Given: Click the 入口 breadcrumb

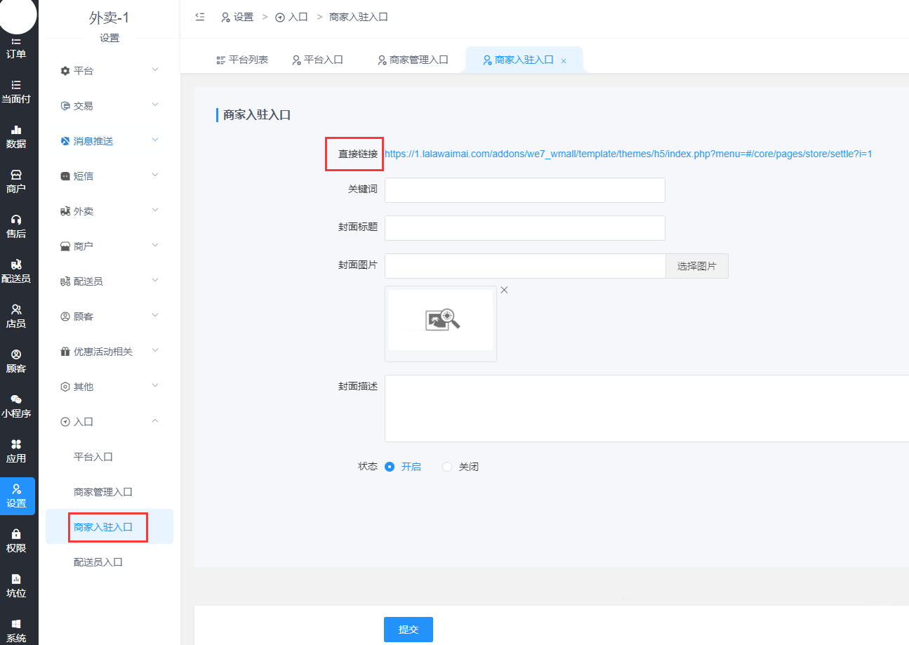Looking at the screenshot, I should (x=291, y=17).
